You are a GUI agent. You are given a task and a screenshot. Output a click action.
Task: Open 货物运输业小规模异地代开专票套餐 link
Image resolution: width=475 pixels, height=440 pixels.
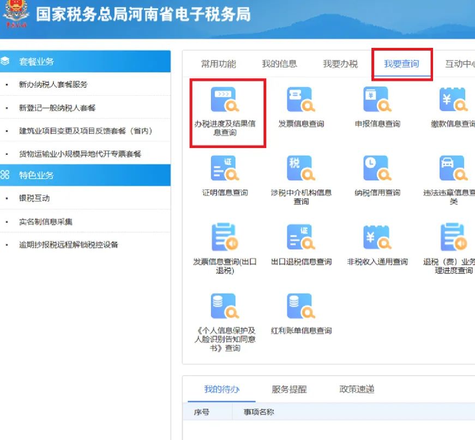tap(80, 154)
